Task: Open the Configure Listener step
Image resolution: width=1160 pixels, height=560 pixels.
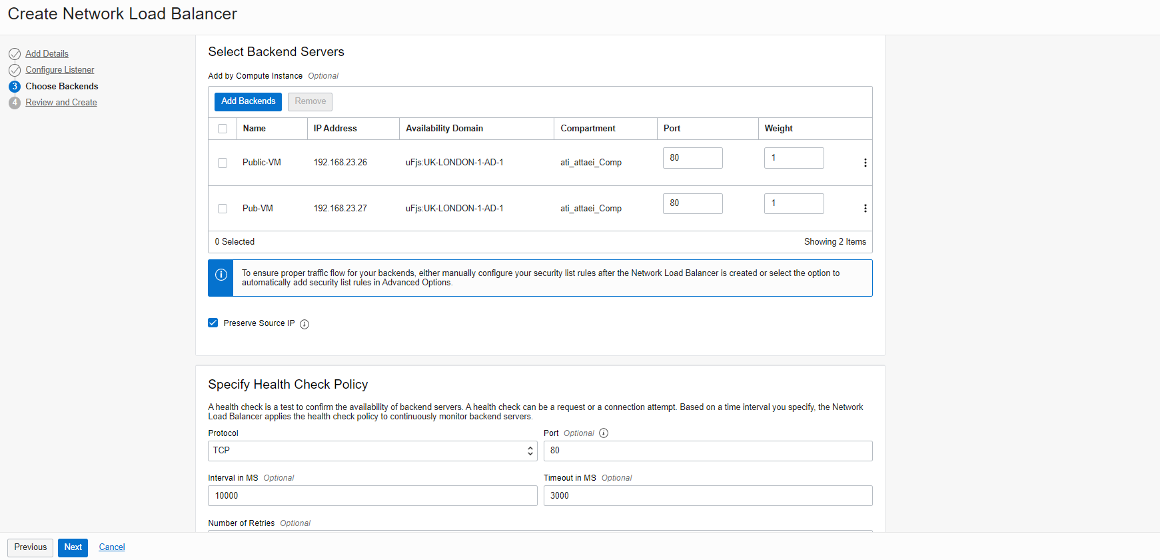Action: coord(60,70)
